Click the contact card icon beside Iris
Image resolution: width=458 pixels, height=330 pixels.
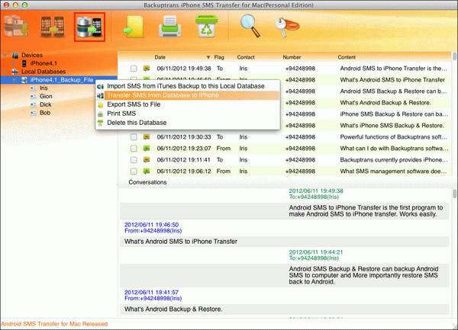click(x=34, y=88)
